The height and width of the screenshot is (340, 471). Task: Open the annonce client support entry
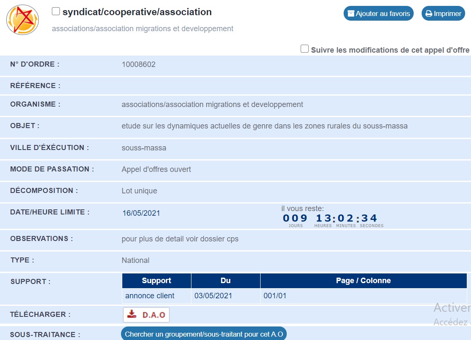coord(150,296)
